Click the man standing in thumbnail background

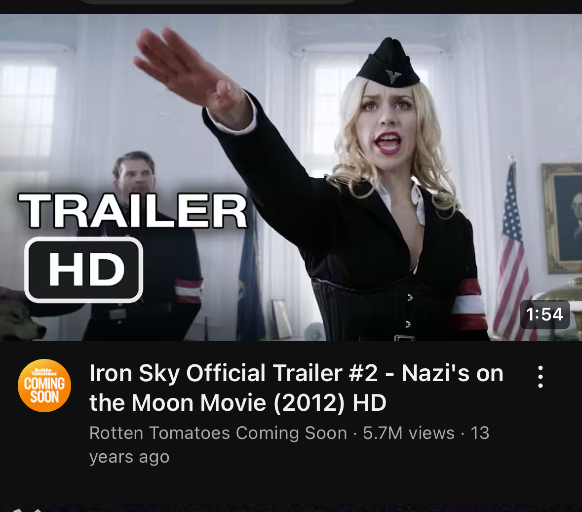(x=143, y=246)
